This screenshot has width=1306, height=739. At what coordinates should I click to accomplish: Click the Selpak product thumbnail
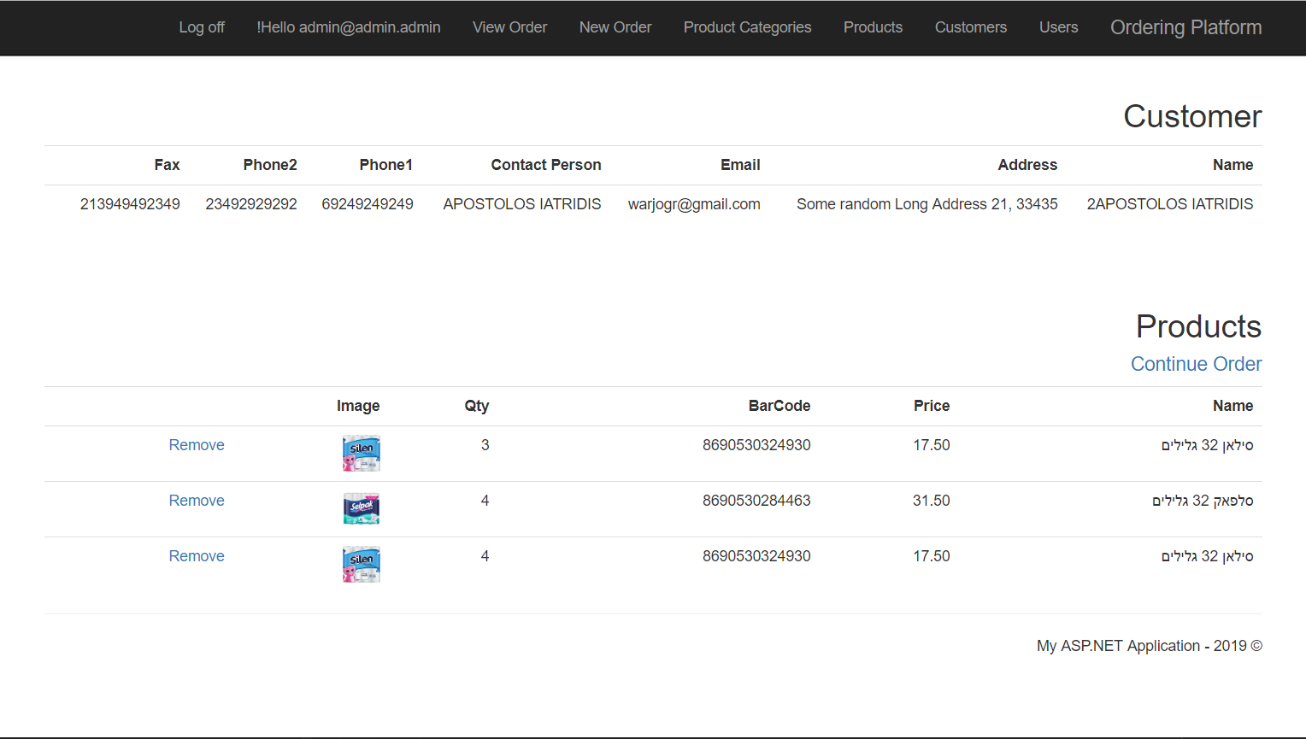361,508
